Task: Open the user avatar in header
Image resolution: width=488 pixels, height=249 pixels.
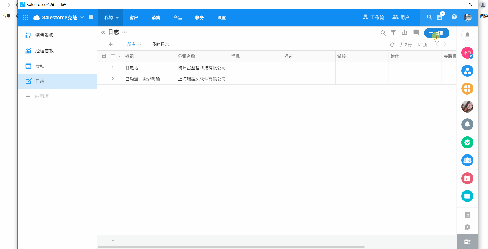Action: tap(468, 18)
